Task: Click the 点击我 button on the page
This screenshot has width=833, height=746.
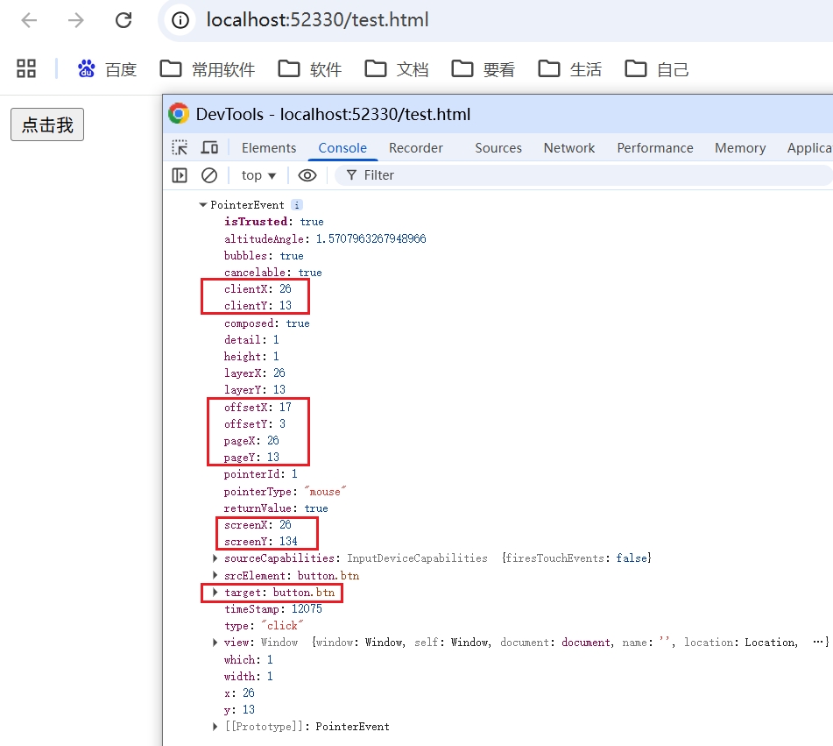Action: pyautogui.click(x=47, y=124)
